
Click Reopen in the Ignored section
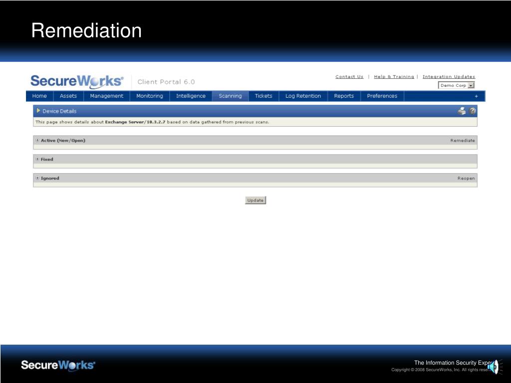[466, 178]
